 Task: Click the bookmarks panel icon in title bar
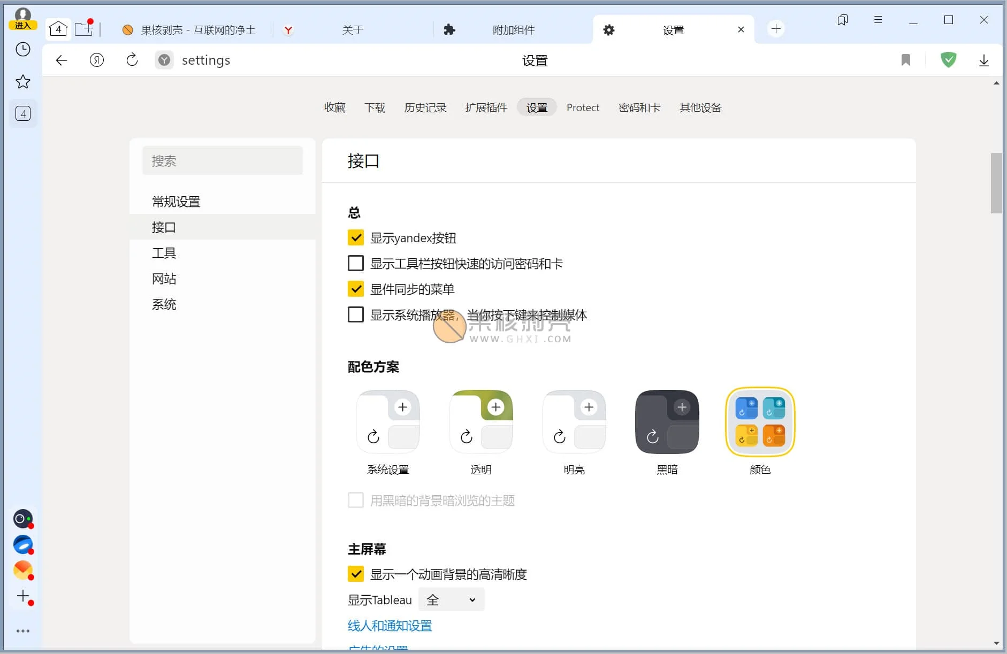[843, 20]
